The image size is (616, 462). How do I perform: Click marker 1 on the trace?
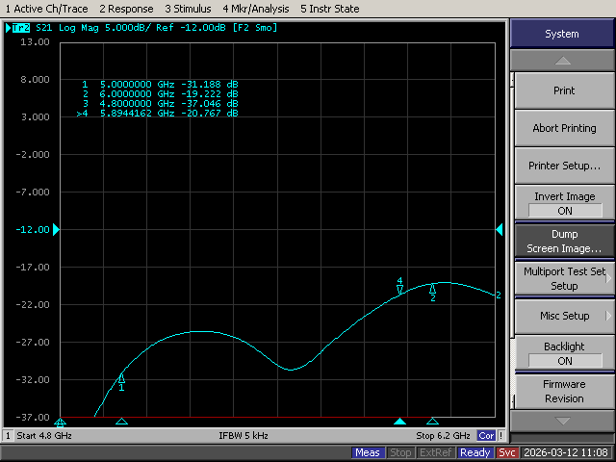point(121,377)
